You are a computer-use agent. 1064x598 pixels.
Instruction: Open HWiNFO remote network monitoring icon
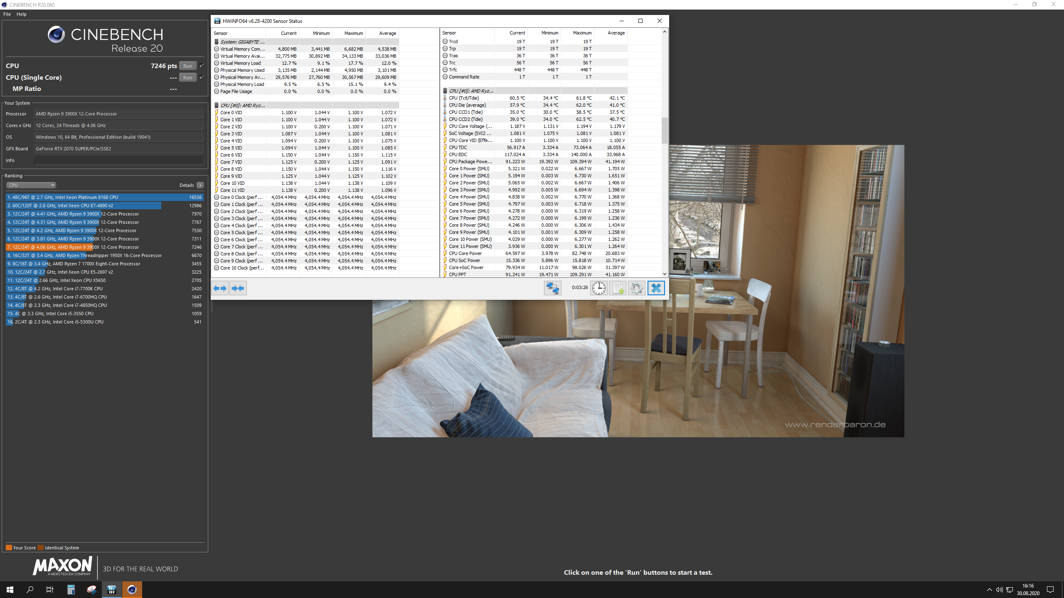(x=553, y=288)
